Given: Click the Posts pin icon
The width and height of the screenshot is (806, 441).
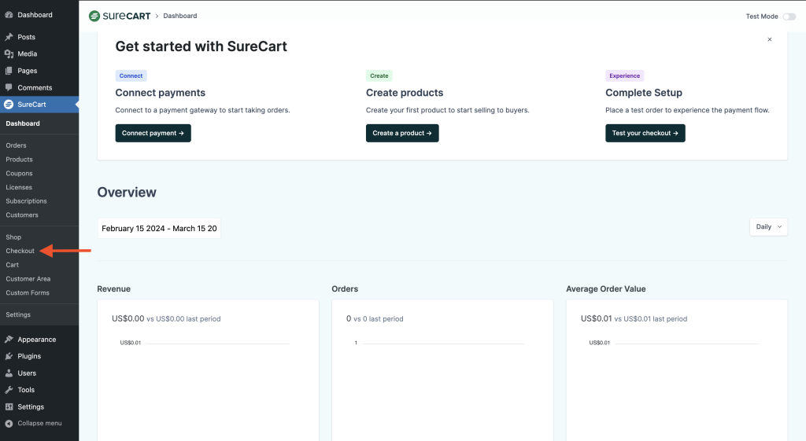Looking at the screenshot, I should 9,37.
